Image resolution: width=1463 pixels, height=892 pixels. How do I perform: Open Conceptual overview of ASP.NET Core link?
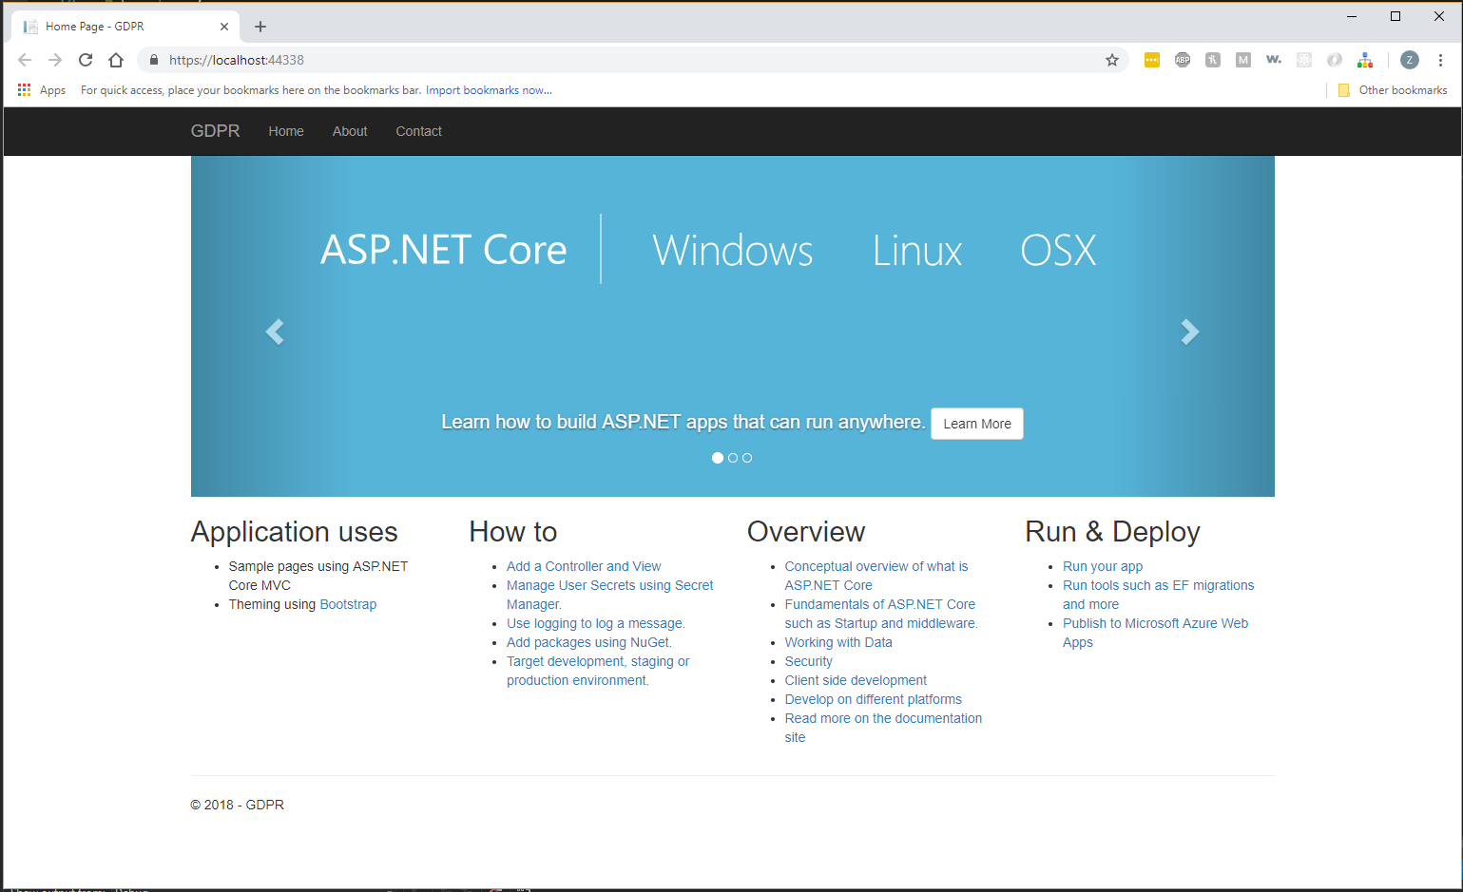[876, 576]
